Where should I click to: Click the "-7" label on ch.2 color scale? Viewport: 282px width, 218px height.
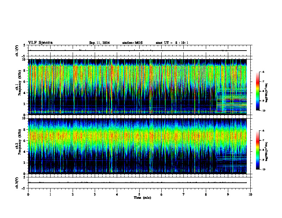263,140
